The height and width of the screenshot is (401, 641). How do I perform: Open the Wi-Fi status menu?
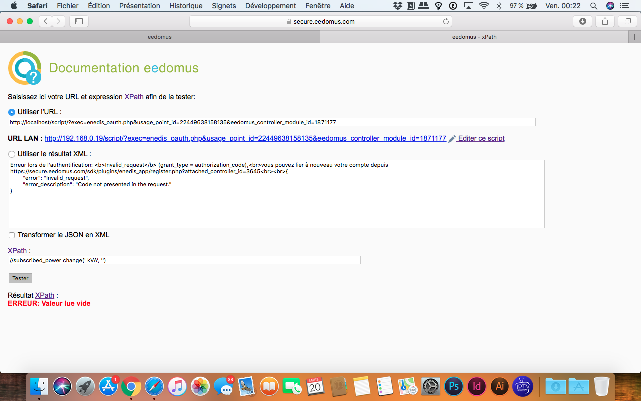(484, 6)
